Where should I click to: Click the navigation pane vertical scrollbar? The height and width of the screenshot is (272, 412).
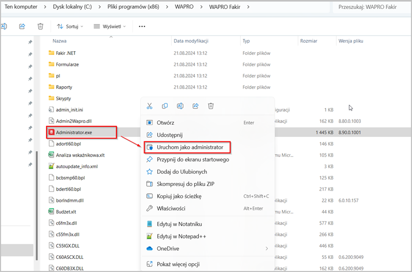point(37,206)
